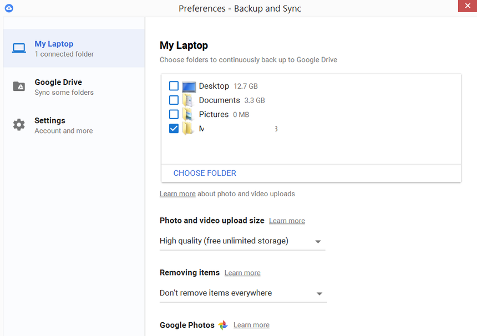This screenshot has height=336, width=477.
Task: Open the photo upload size dropdown
Action: [x=242, y=241]
